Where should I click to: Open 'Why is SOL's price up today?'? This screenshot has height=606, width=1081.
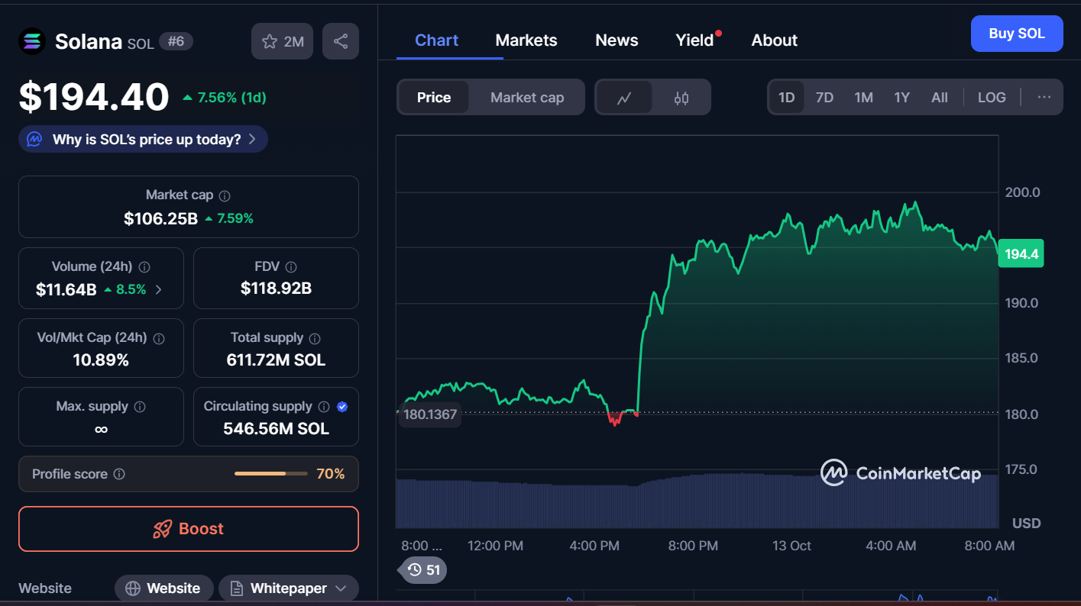(144, 140)
